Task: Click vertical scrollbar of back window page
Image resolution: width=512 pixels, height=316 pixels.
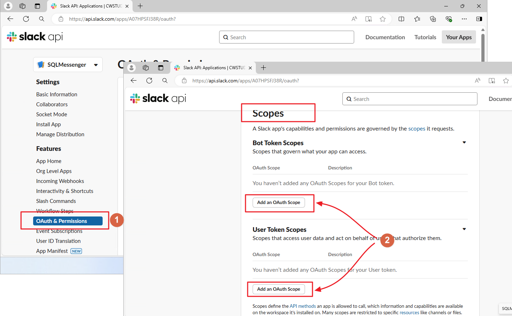Action: pos(483,48)
